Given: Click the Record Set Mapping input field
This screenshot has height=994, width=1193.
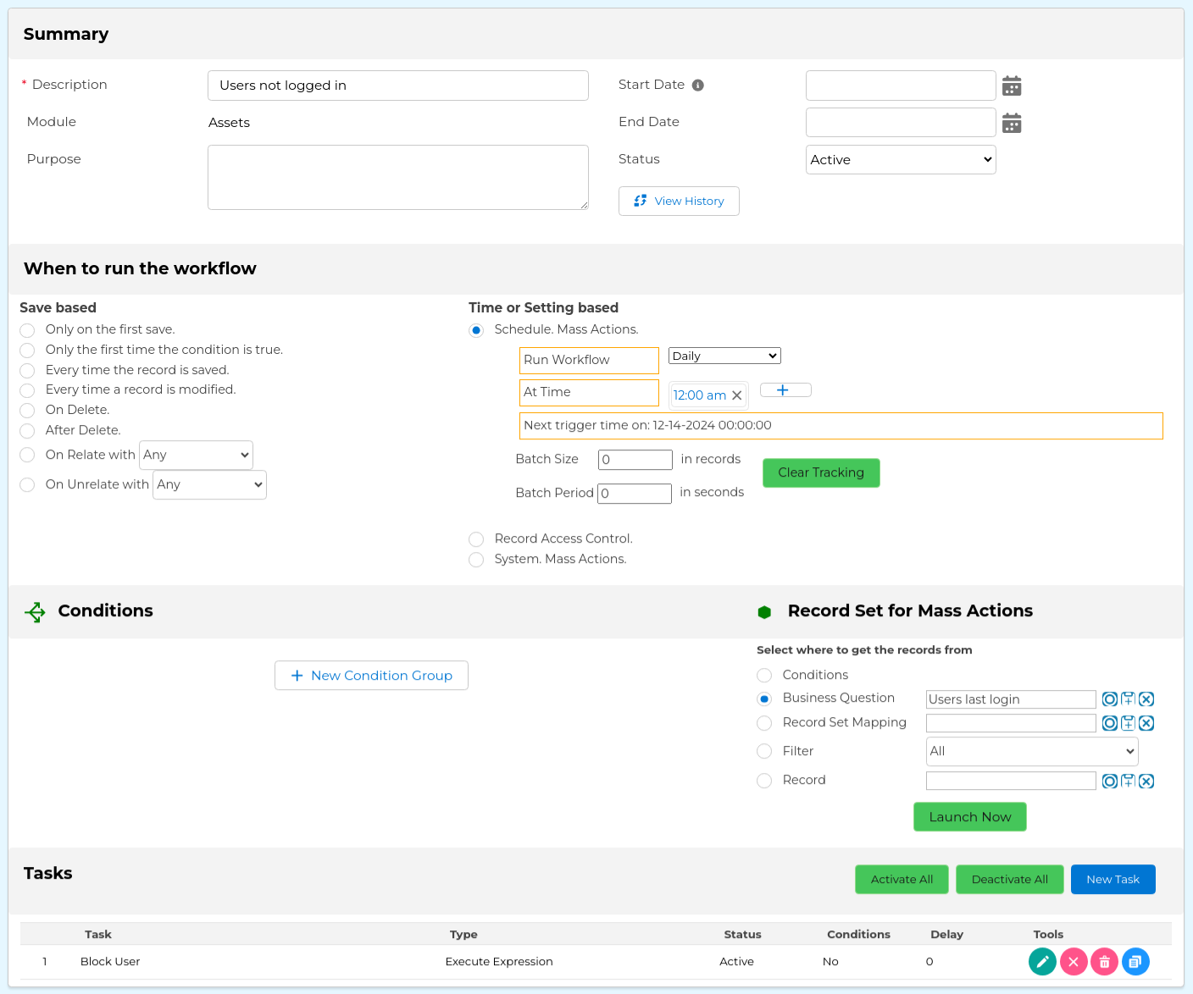Looking at the screenshot, I should coord(1011,723).
